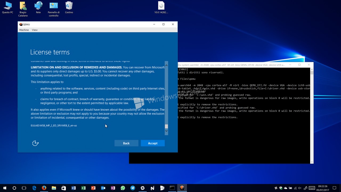This screenshot has height=192, width=341.
Task: Click the battery tray icon
Action: (290, 188)
